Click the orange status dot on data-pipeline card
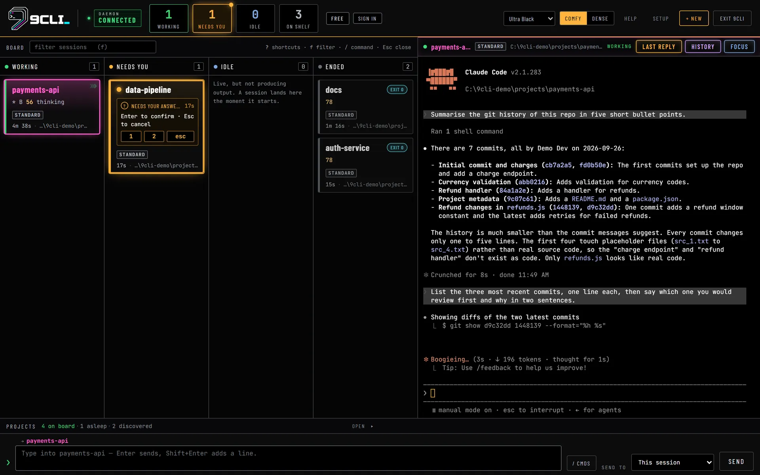This screenshot has width=760, height=475. (x=119, y=89)
